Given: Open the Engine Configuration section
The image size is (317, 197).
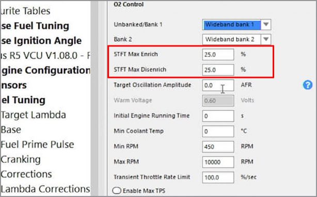Looking at the screenshot, I should pyautogui.click(x=45, y=71).
